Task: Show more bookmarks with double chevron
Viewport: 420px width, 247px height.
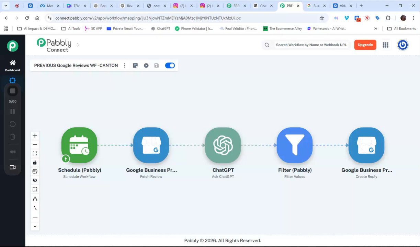Action: coord(376,28)
